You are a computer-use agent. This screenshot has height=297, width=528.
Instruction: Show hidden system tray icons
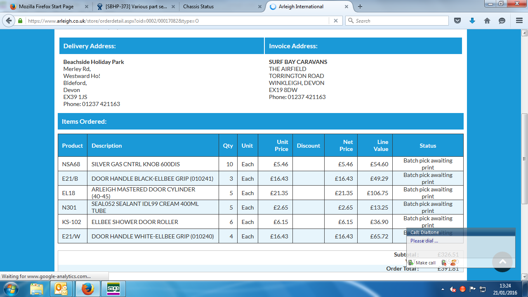[443, 289]
